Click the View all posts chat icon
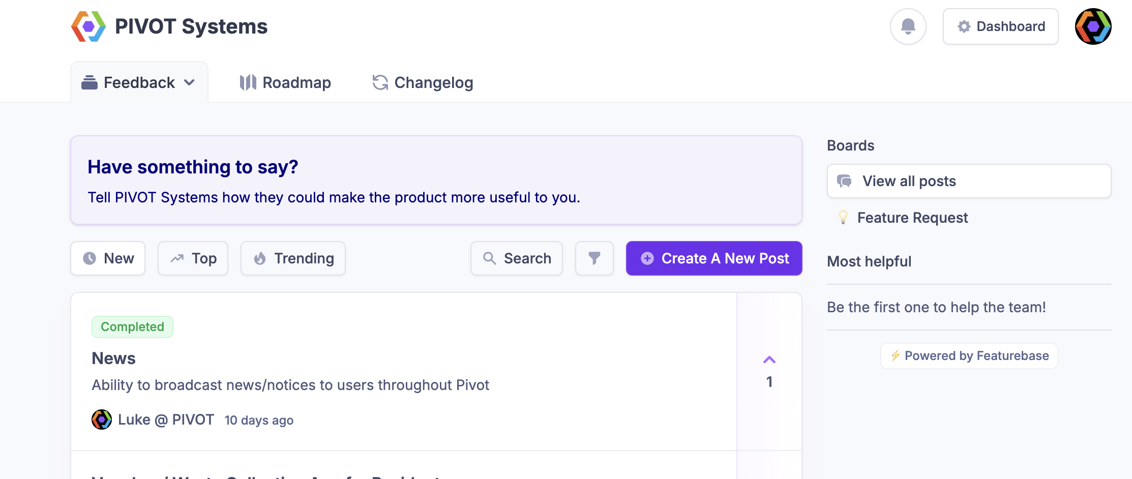The image size is (1132, 479). 845,181
